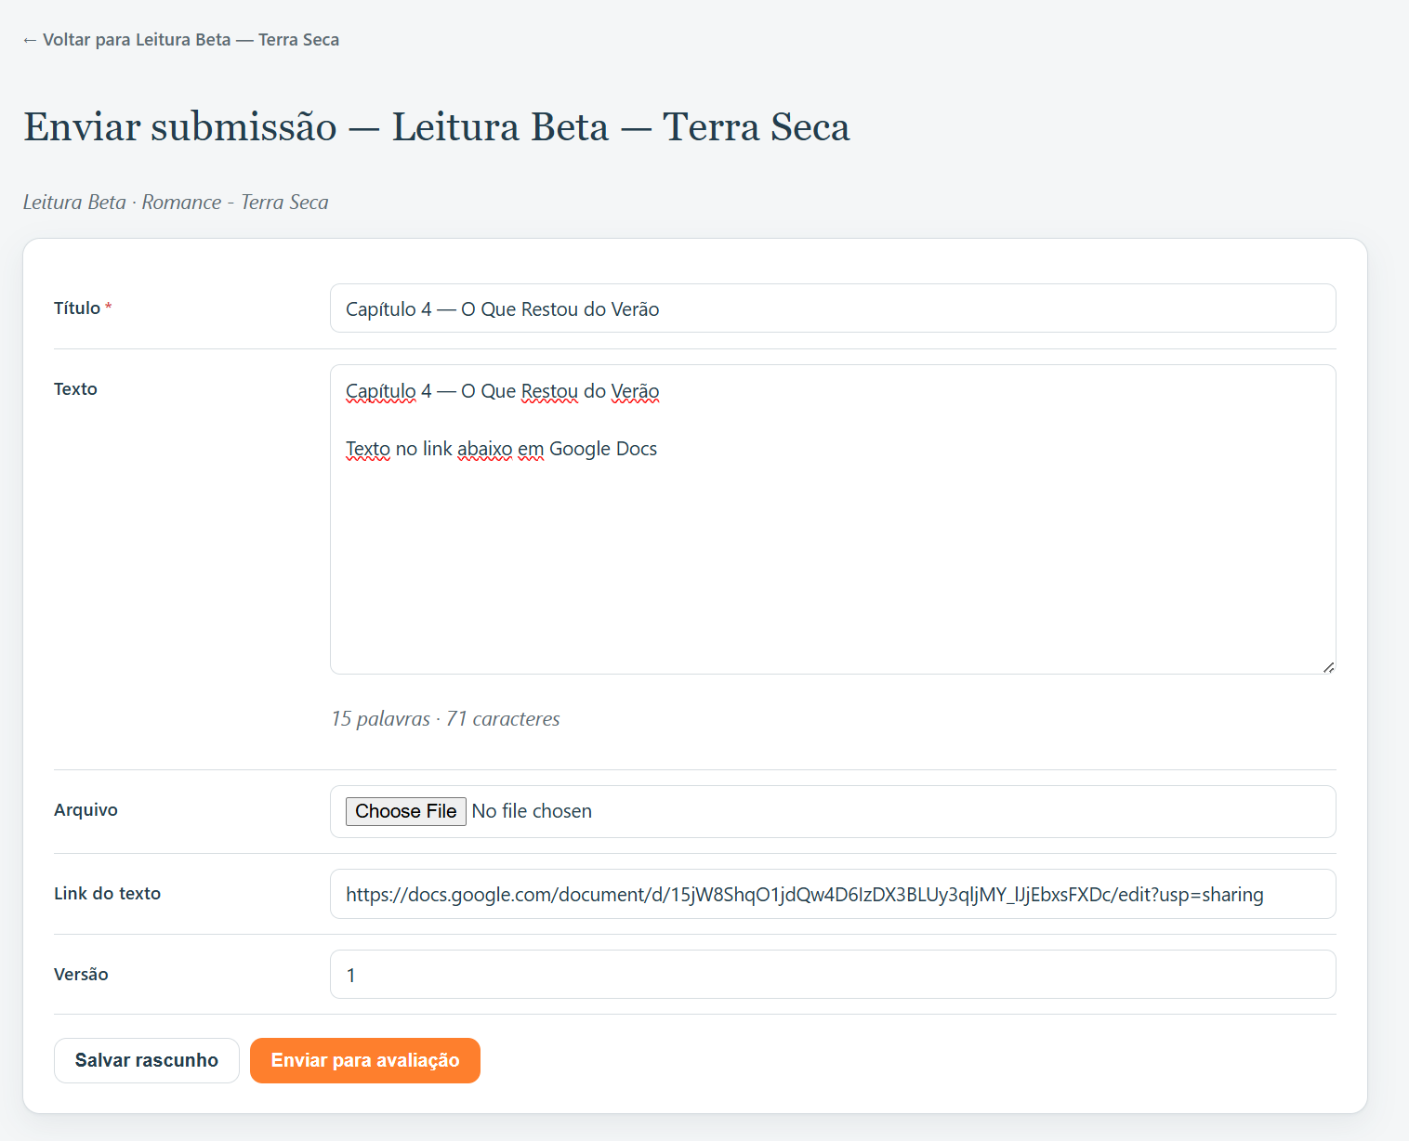Go back to Leitura Beta — Terra Seca
The height and width of the screenshot is (1141, 1409).
181,40
